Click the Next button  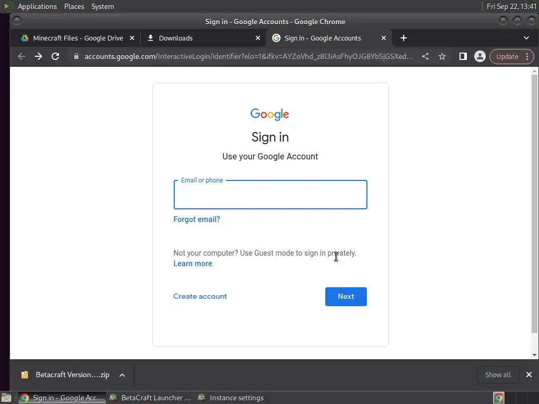(346, 297)
